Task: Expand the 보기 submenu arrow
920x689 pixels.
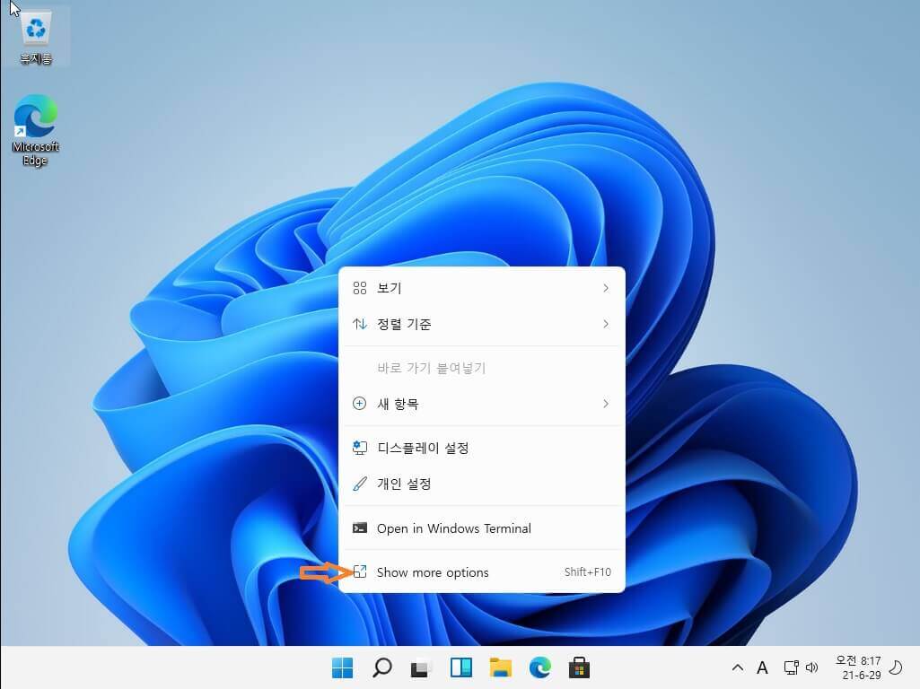Action: coord(606,288)
